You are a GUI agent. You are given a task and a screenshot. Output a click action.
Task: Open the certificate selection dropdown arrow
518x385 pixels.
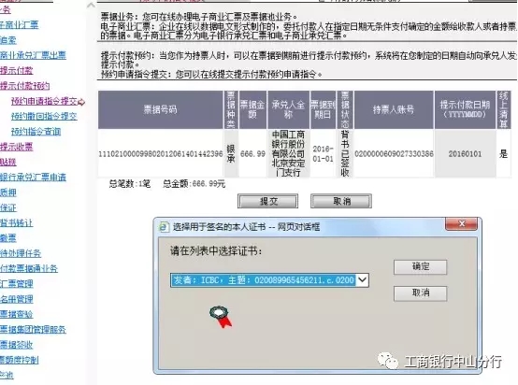(x=363, y=280)
